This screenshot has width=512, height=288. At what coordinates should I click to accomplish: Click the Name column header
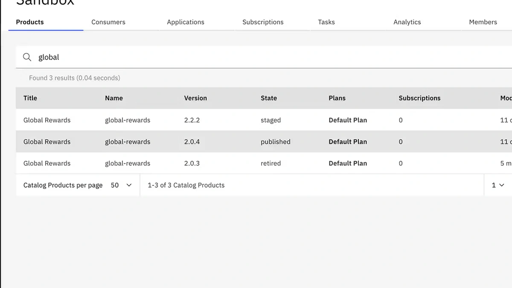pyautogui.click(x=114, y=98)
